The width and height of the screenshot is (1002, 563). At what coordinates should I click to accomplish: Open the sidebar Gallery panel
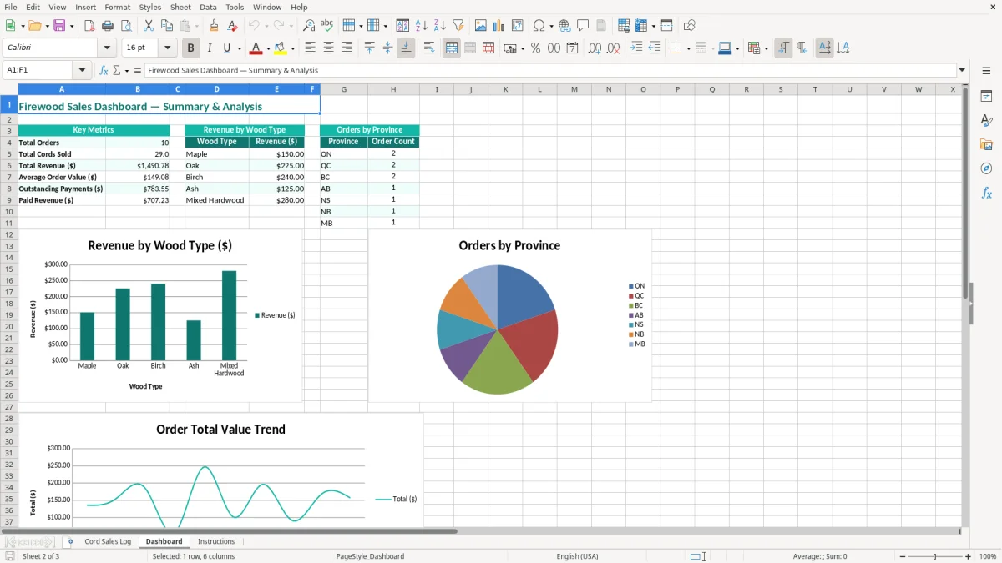pyautogui.click(x=986, y=145)
